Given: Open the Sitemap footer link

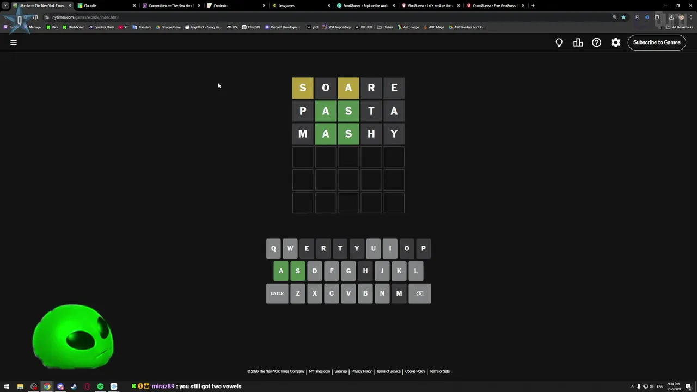Looking at the screenshot, I should [341, 371].
